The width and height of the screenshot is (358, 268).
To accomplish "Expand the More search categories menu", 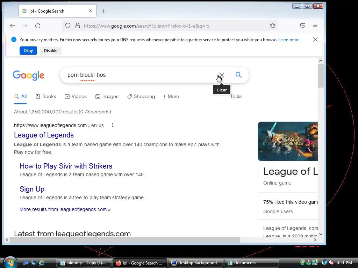I will 171,96.
